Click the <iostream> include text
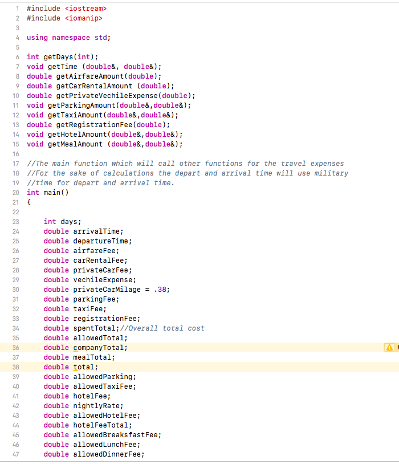 [85, 9]
